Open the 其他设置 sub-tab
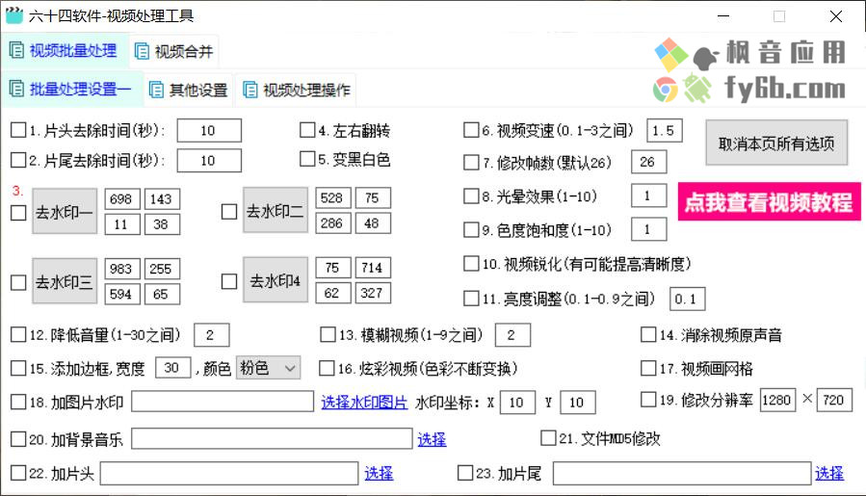This screenshot has width=866, height=496. (189, 90)
